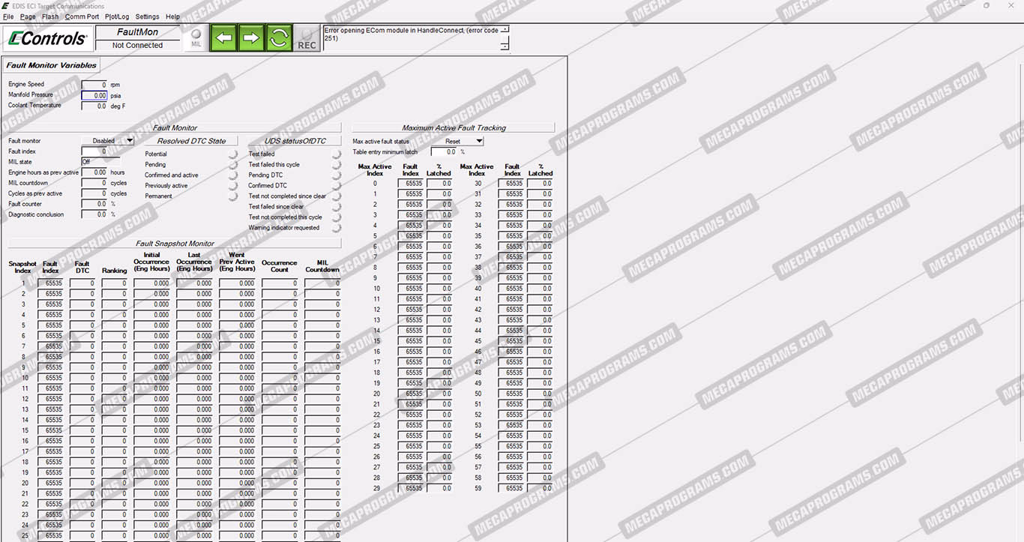Open the Comm Port menu

click(82, 16)
